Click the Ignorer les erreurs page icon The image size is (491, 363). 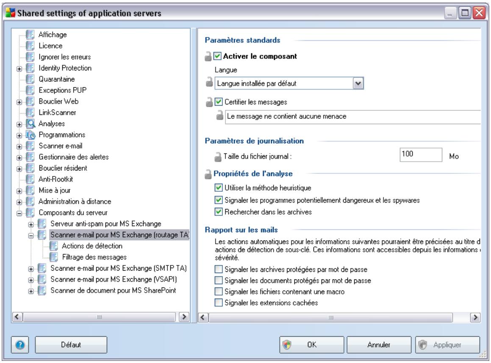30,57
